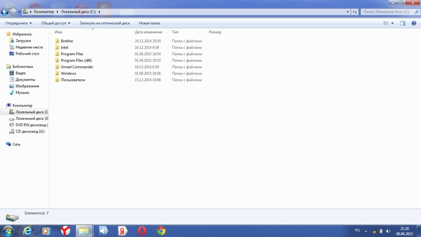Image resolution: width=421 pixels, height=237 pixels.
Task: Select the Program Files (x86) folder
Action: point(76,60)
